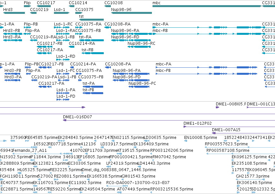Screen dimensions: 275x194
Task: Click the Lsd-1 gene label
Action: click(59, 9)
